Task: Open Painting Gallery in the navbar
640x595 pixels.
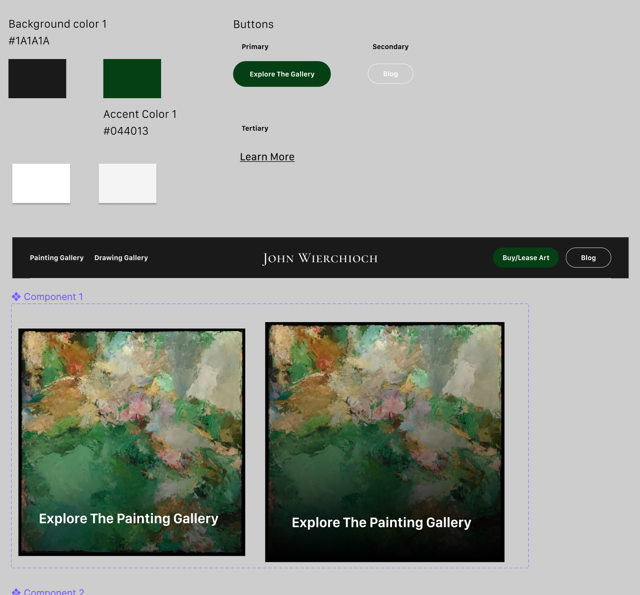Action: tap(56, 257)
